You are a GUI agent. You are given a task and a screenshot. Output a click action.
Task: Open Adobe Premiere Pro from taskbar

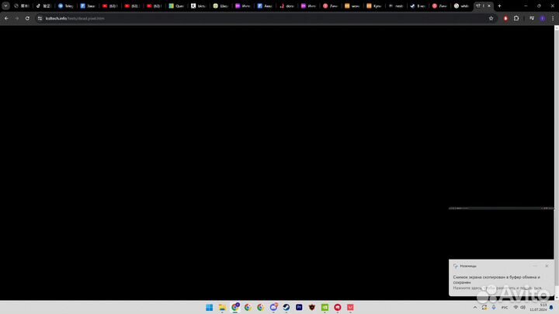(x=299, y=307)
